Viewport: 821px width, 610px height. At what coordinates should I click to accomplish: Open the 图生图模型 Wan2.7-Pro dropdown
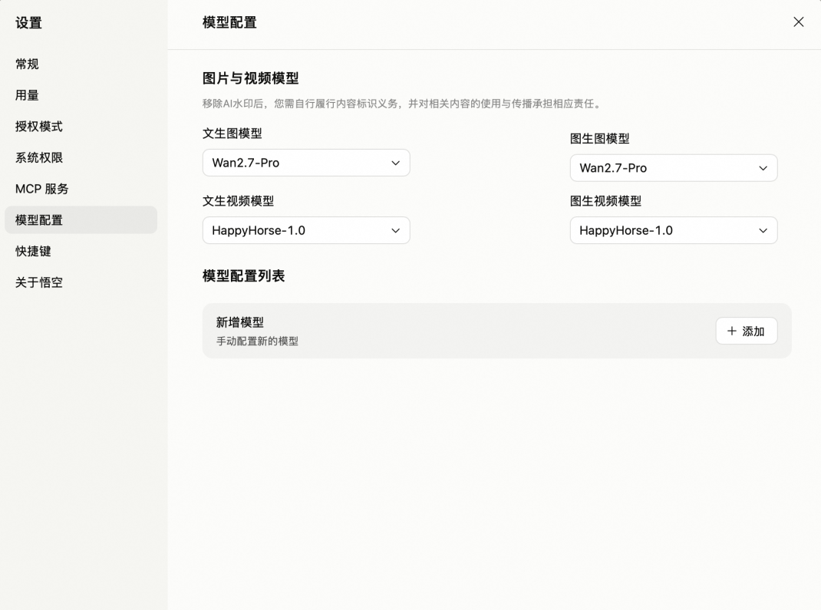pyautogui.click(x=673, y=168)
